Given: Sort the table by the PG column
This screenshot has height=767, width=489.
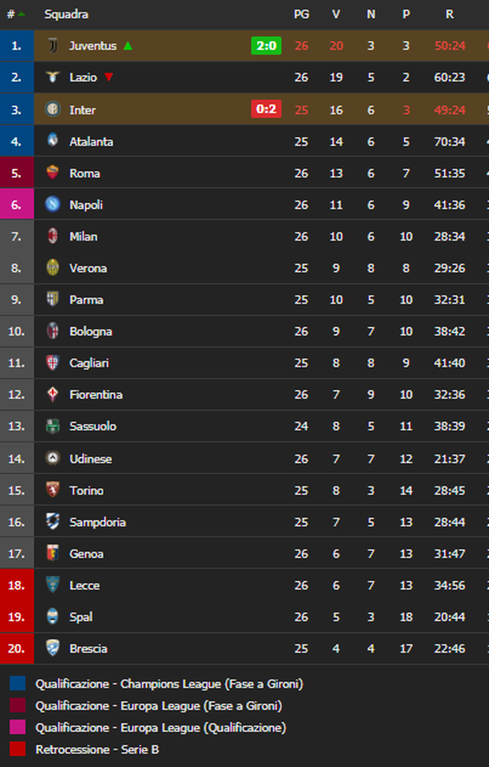Looking at the screenshot, I should [300, 13].
